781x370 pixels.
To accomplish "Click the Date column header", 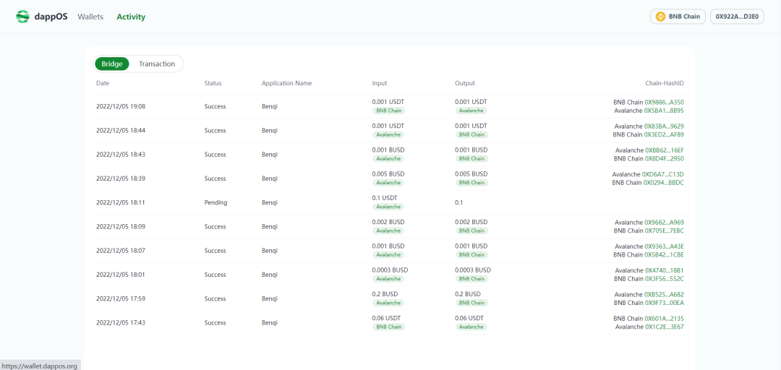I will (103, 83).
